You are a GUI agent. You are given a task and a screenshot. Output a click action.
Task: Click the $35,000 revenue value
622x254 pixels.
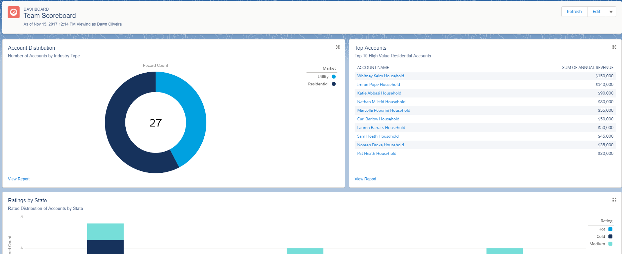(x=606, y=145)
